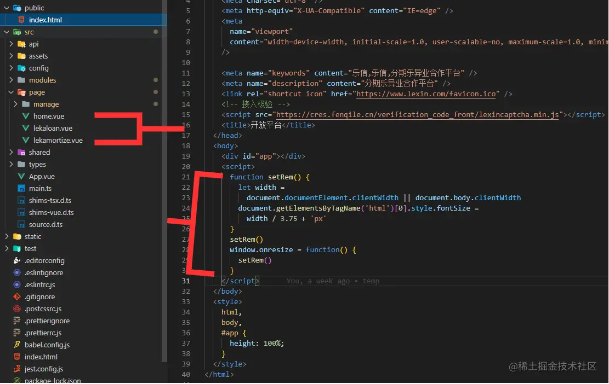This screenshot has height=384, width=609.
Task: Click the comment 接入极验 on line 14
Action: pos(257,104)
